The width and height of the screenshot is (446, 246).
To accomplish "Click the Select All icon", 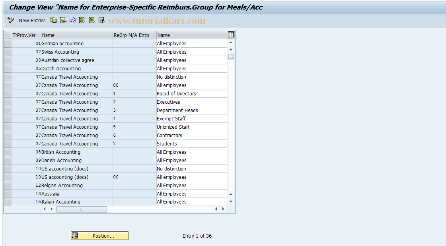I will pyautogui.click(x=82, y=20).
